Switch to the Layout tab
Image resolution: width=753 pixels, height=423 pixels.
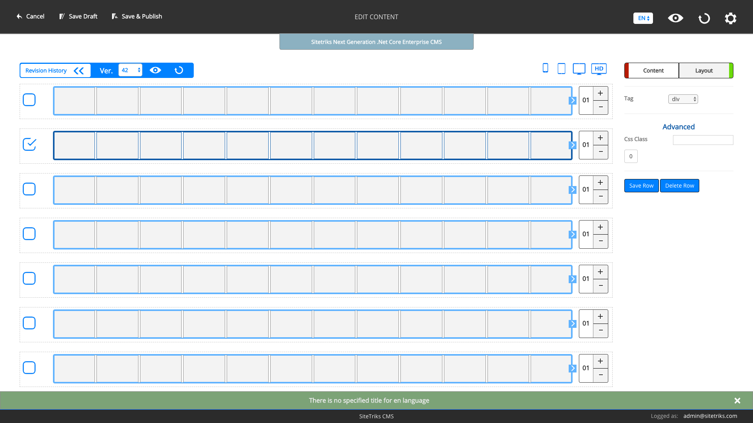pyautogui.click(x=704, y=70)
